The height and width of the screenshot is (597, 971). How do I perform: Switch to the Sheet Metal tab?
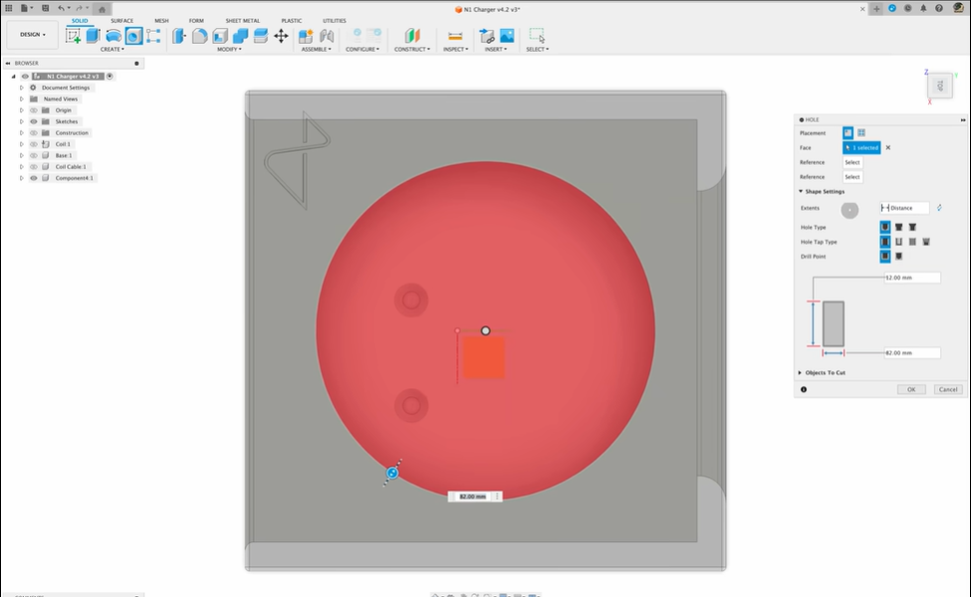(x=242, y=20)
